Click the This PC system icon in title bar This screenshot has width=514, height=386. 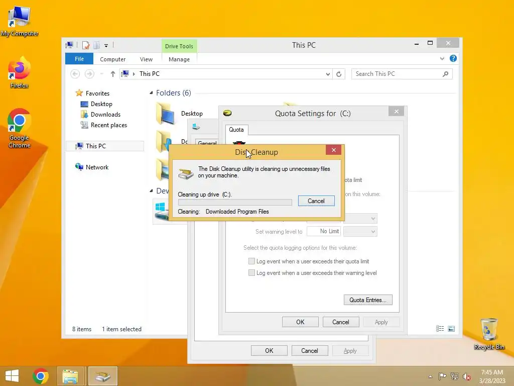pos(69,45)
